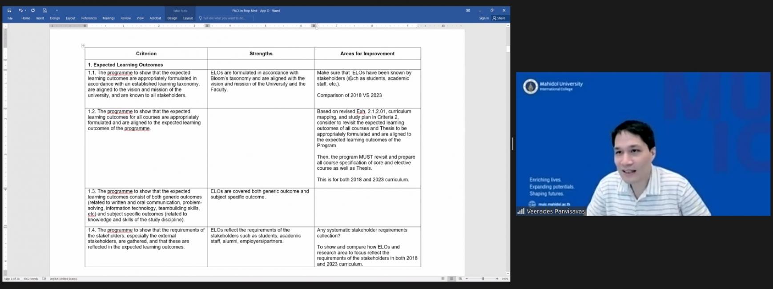The width and height of the screenshot is (773, 289).
Task: Click the zoom out minus button
Action: [x=467, y=279]
